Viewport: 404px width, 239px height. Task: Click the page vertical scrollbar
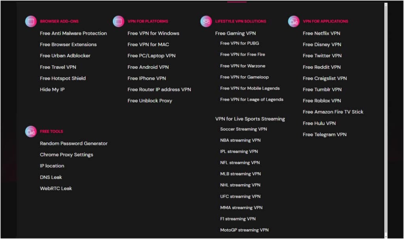[386, 120]
